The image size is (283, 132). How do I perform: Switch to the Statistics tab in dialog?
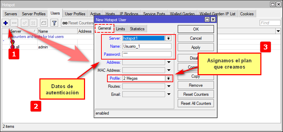tap(137, 29)
